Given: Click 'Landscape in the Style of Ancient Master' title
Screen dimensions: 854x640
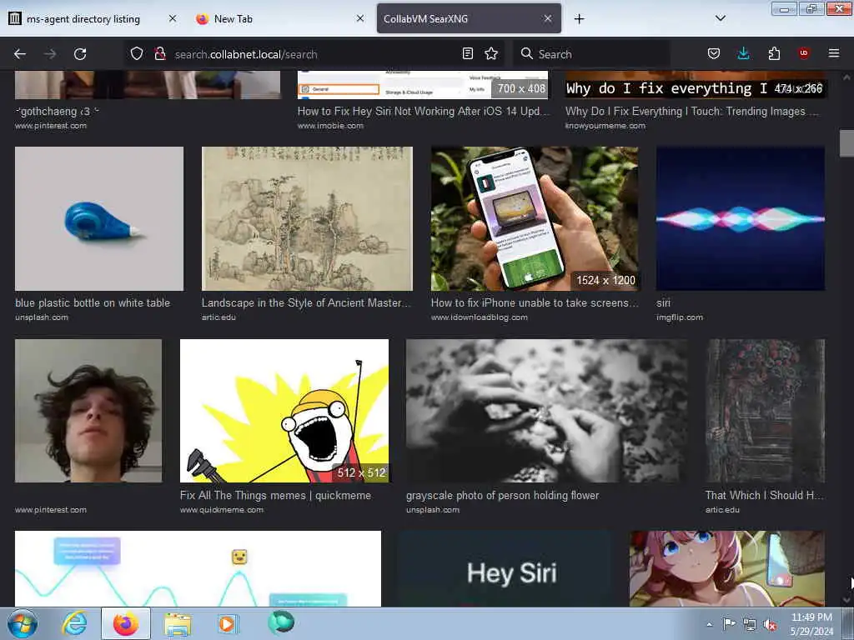Looking at the screenshot, I should point(306,303).
